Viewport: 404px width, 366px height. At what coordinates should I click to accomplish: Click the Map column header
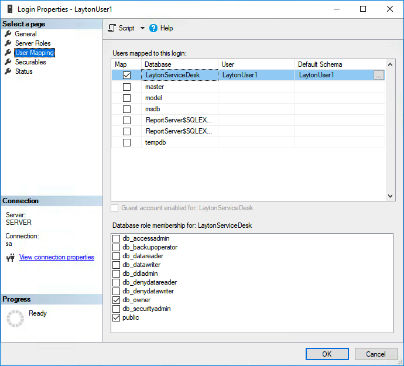pyautogui.click(x=126, y=64)
